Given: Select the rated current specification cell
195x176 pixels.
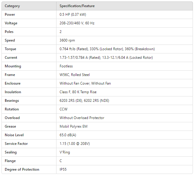Looking at the screenshot, I should [x=106, y=58].
